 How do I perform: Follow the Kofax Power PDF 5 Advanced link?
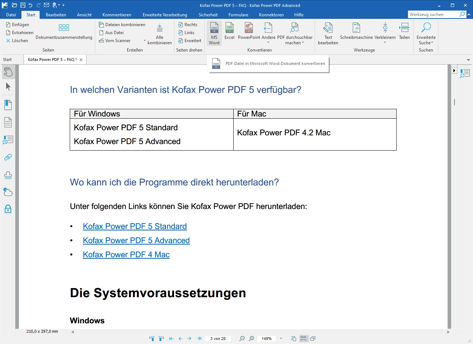click(x=136, y=241)
